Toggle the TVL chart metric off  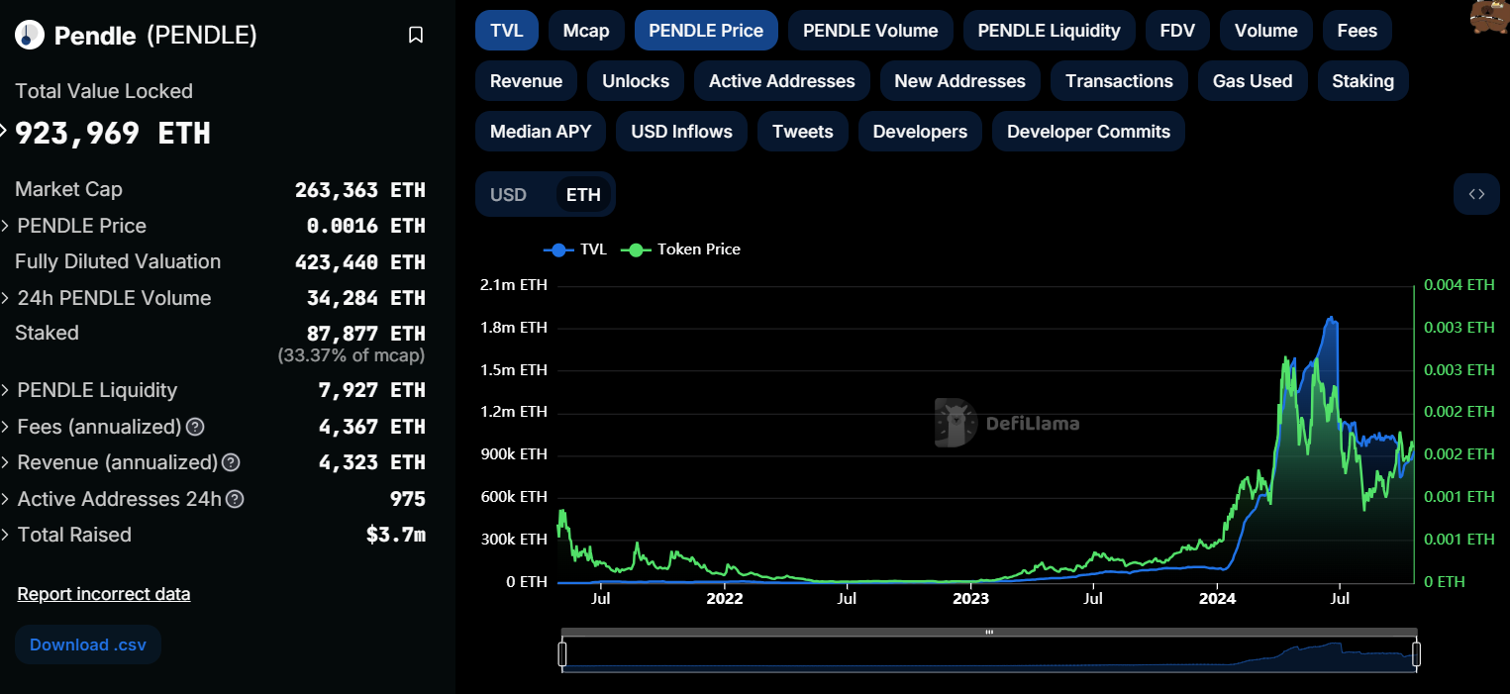pos(507,31)
